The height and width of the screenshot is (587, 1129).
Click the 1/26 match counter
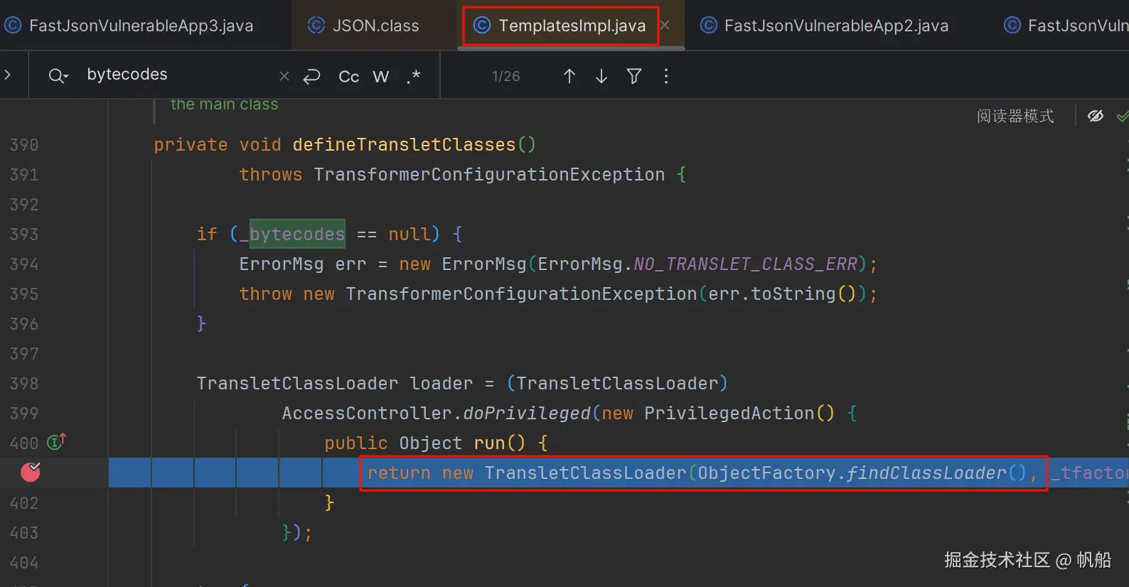[x=506, y=76]
